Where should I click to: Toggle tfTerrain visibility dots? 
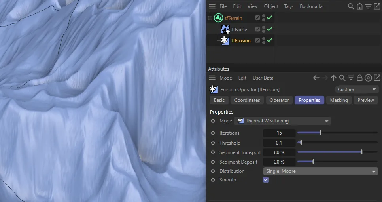(x=264, y=17)
